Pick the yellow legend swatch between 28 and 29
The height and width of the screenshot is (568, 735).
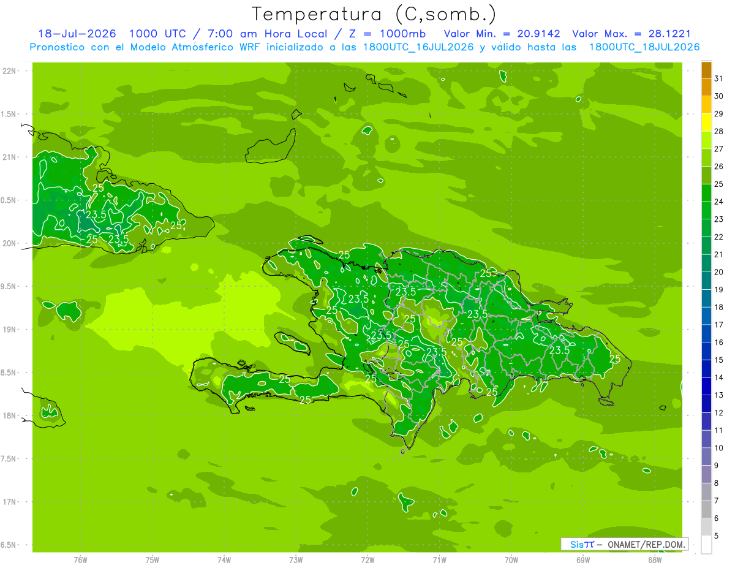[706, 123]
